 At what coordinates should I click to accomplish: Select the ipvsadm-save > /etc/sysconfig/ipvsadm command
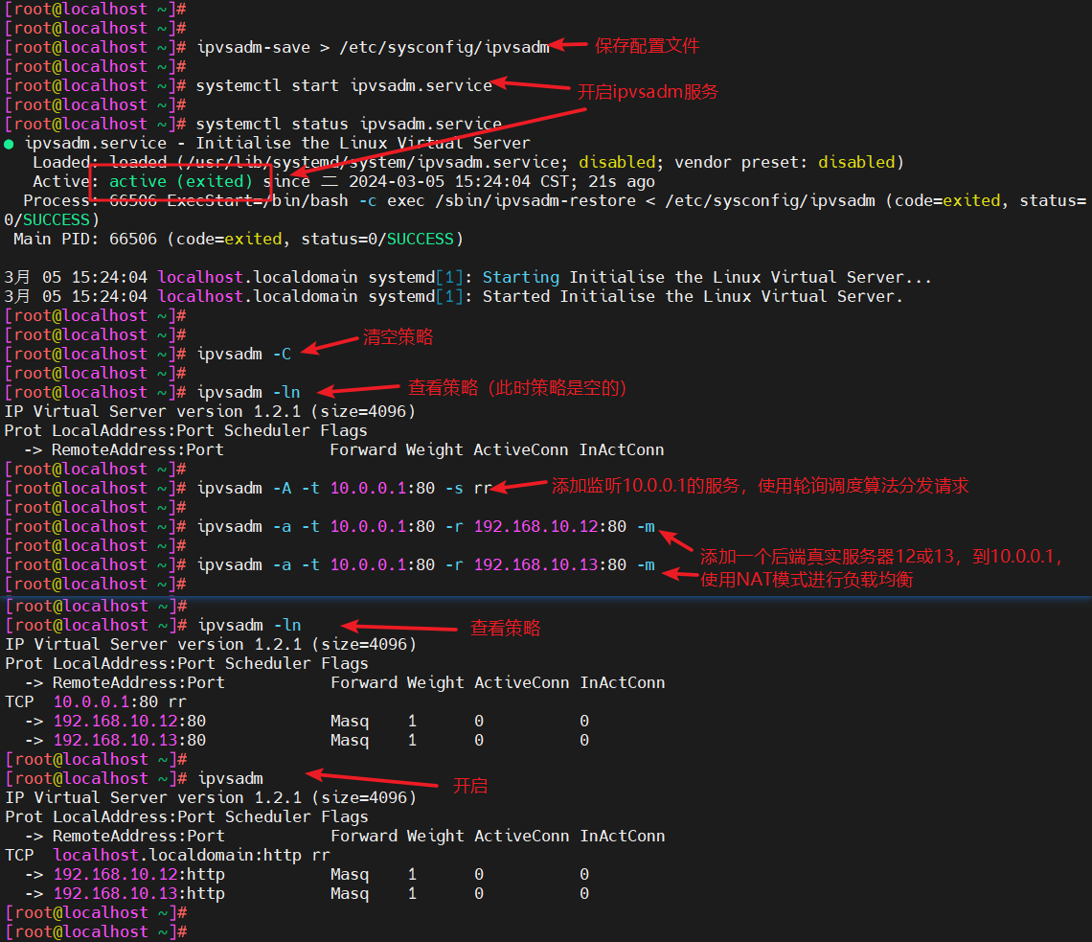click(x=374, y=47)
